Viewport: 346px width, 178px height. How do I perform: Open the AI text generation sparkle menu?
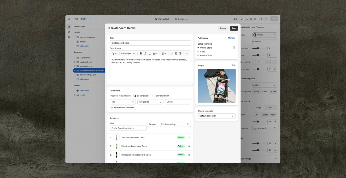pyautogui.click(x=114, y=54)
